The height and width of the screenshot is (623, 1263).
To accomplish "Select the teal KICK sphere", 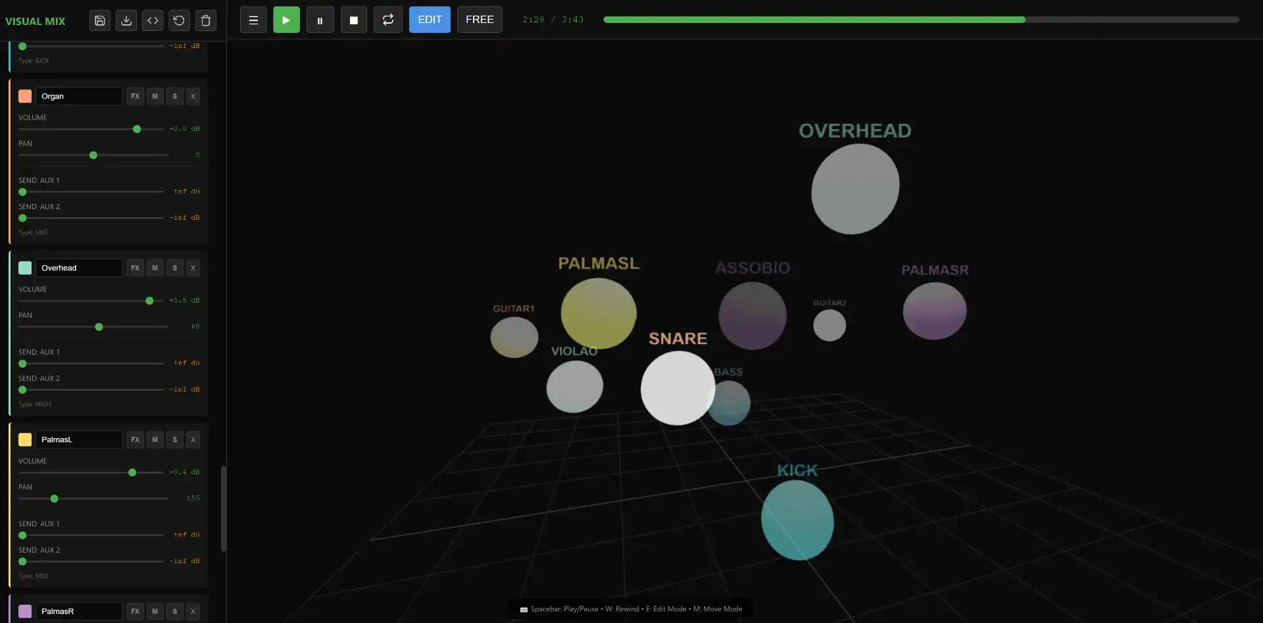I will 797,520.
